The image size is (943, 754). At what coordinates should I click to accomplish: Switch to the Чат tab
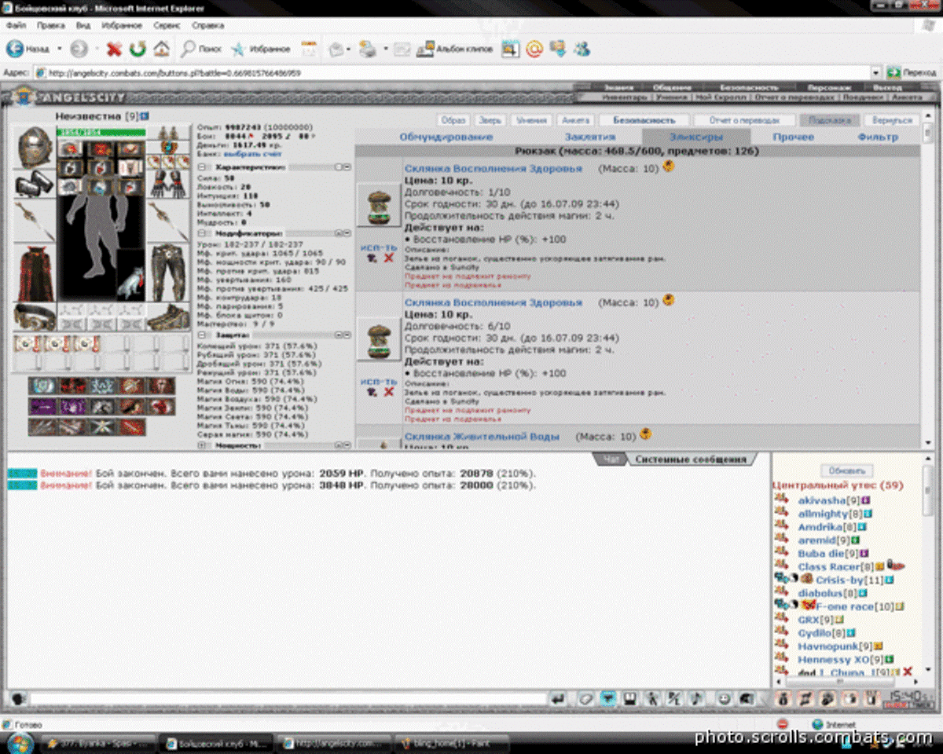point(612,459)
